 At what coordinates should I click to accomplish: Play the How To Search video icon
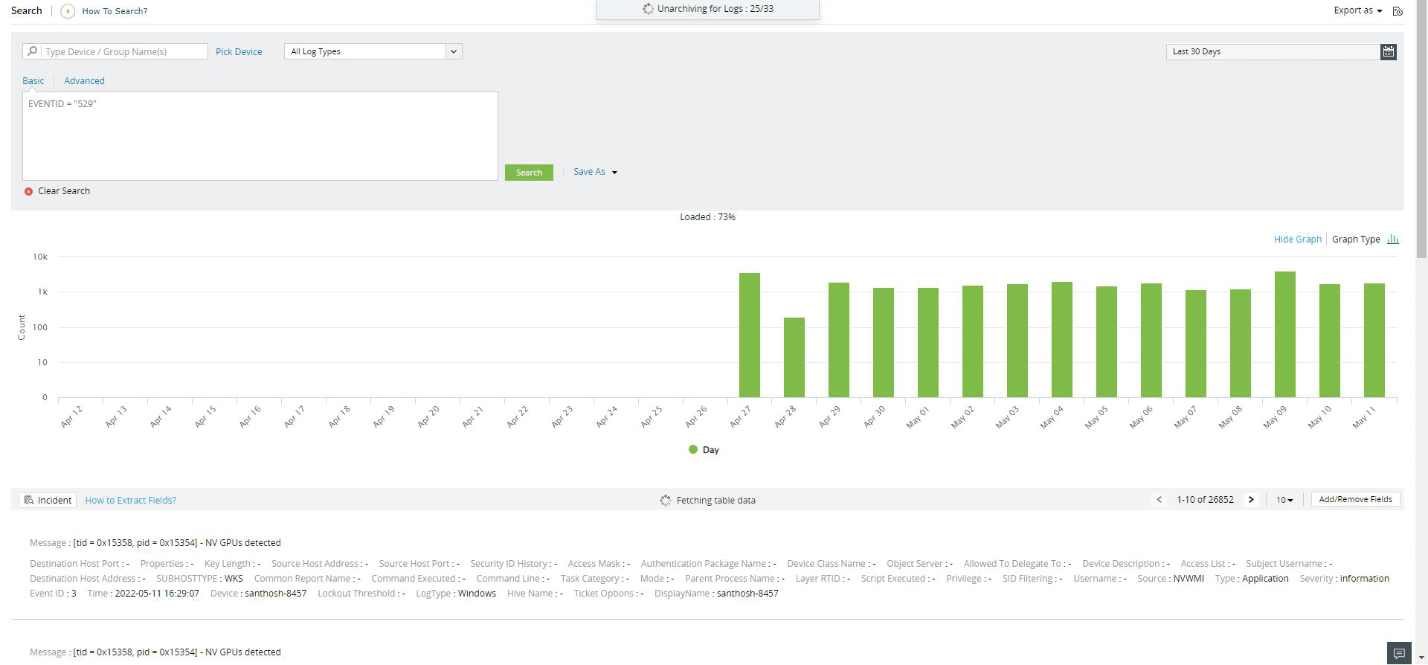tap(68, 11)
